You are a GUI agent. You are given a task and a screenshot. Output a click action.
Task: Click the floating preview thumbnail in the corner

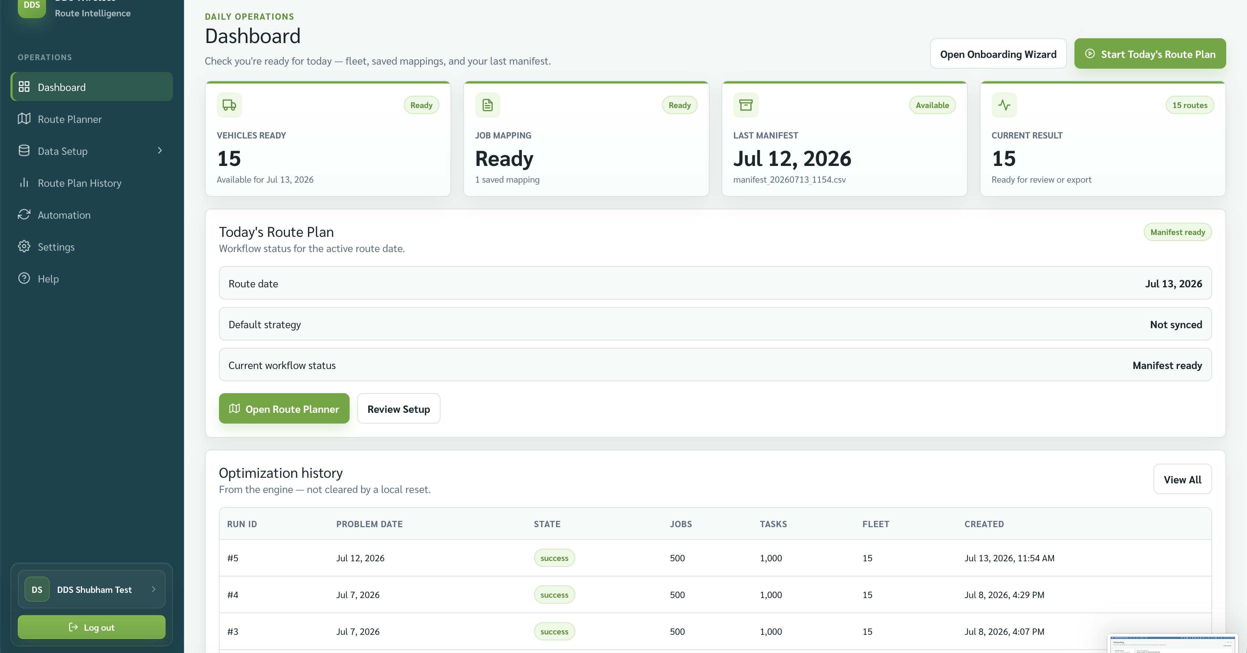(1174, 644)
